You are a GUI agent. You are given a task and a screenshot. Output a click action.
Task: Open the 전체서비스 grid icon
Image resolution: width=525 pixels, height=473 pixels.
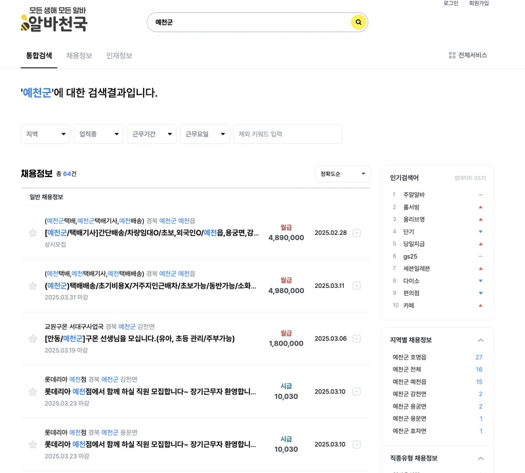[x=450, y=55]
